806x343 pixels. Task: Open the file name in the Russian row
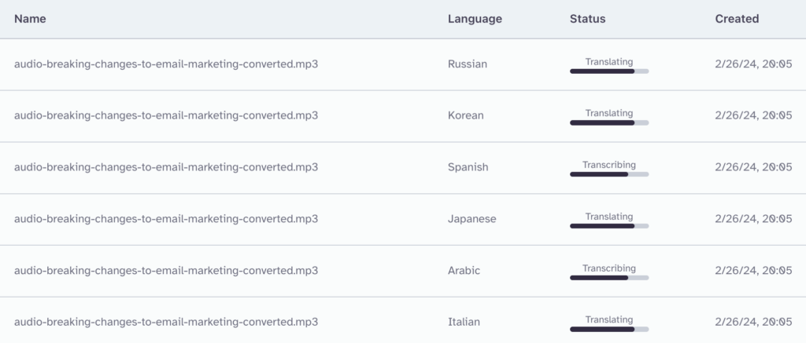[166, 64]
